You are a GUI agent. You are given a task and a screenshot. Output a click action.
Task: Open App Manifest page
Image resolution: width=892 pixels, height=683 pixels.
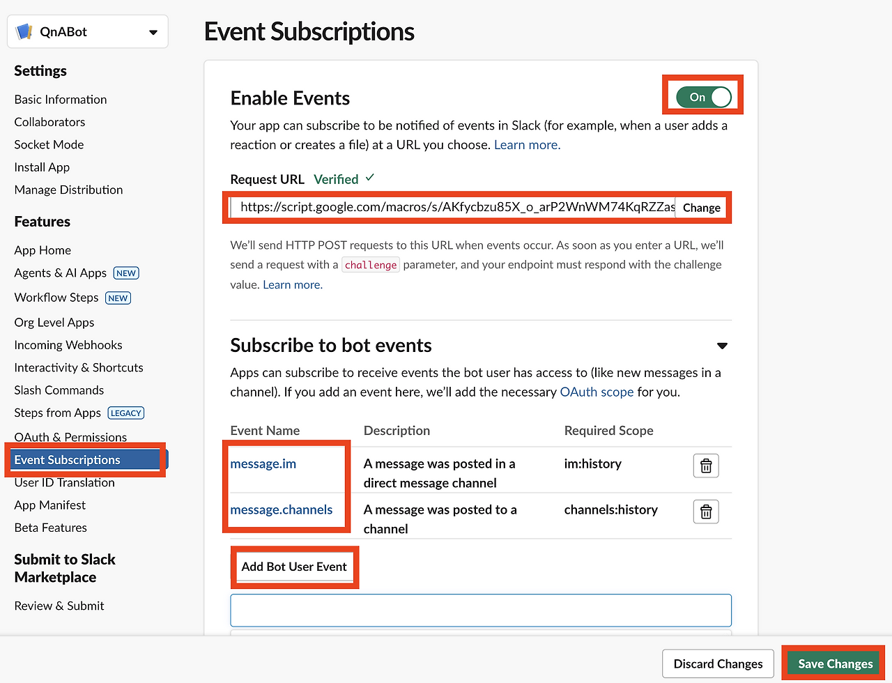50,505
